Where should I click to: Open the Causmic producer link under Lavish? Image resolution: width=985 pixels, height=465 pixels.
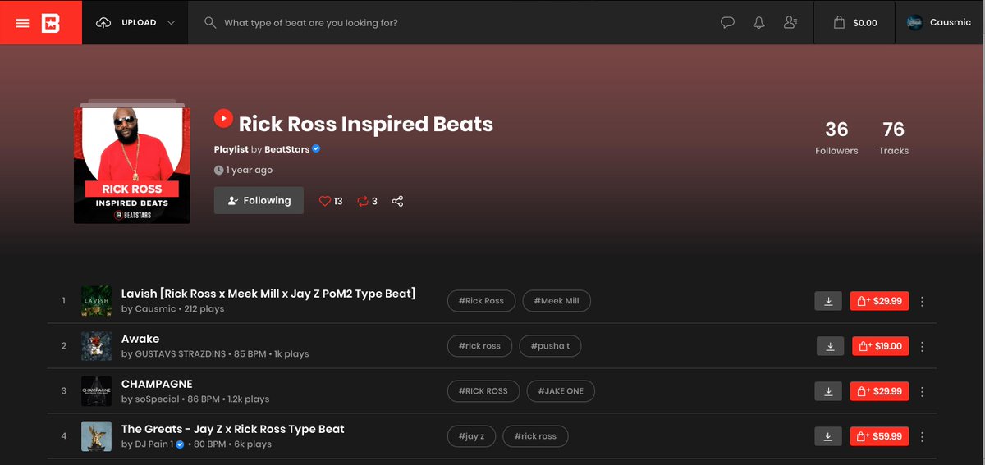[156, 309]
